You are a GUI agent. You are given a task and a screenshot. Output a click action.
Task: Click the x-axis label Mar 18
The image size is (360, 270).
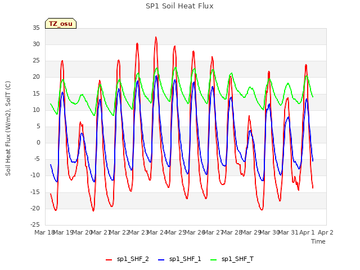pos(44,232)
